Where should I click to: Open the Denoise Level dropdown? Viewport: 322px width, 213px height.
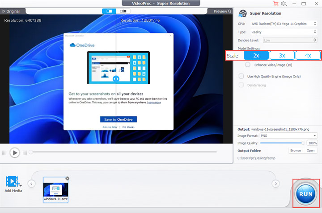tap(290, 40)
